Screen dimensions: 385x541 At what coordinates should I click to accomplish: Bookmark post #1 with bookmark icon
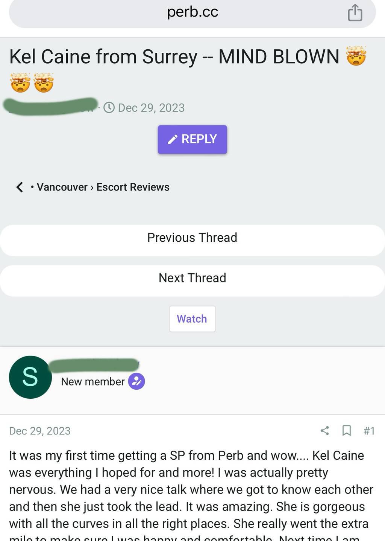coord(347,430)
